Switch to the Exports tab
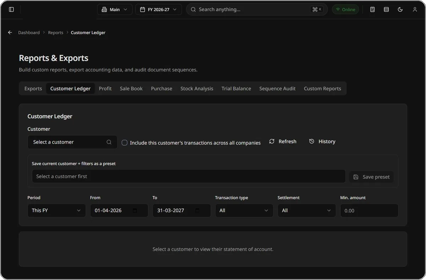 click(33, 89)
